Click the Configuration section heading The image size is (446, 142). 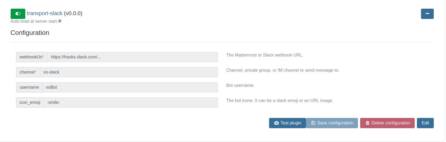(x=30, y=33)
